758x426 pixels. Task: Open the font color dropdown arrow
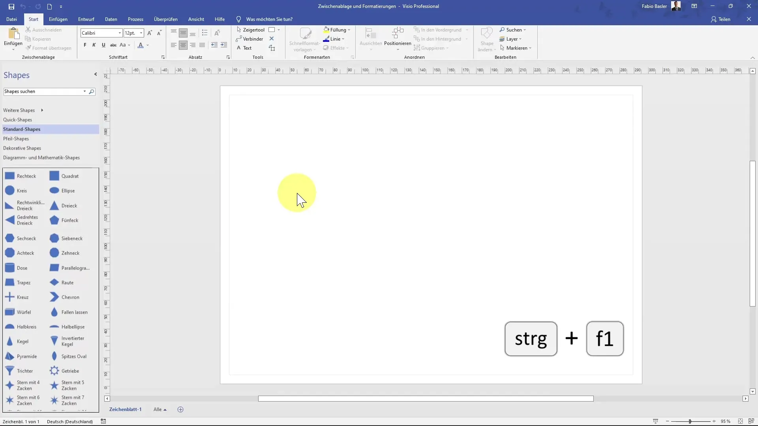(148, 45)
